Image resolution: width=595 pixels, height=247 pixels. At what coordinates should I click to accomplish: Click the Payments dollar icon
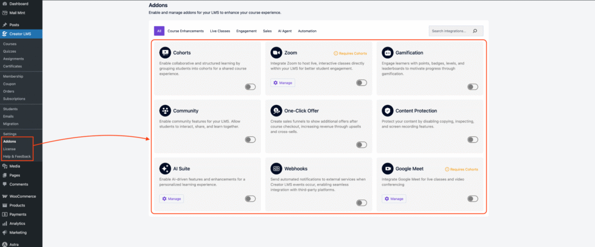pyautogui.click(x=5, y=215)
